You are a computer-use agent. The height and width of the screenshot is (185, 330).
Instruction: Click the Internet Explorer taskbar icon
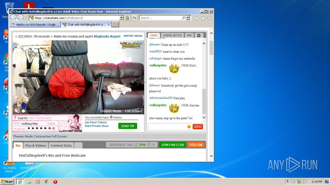[x=20, y=182]
